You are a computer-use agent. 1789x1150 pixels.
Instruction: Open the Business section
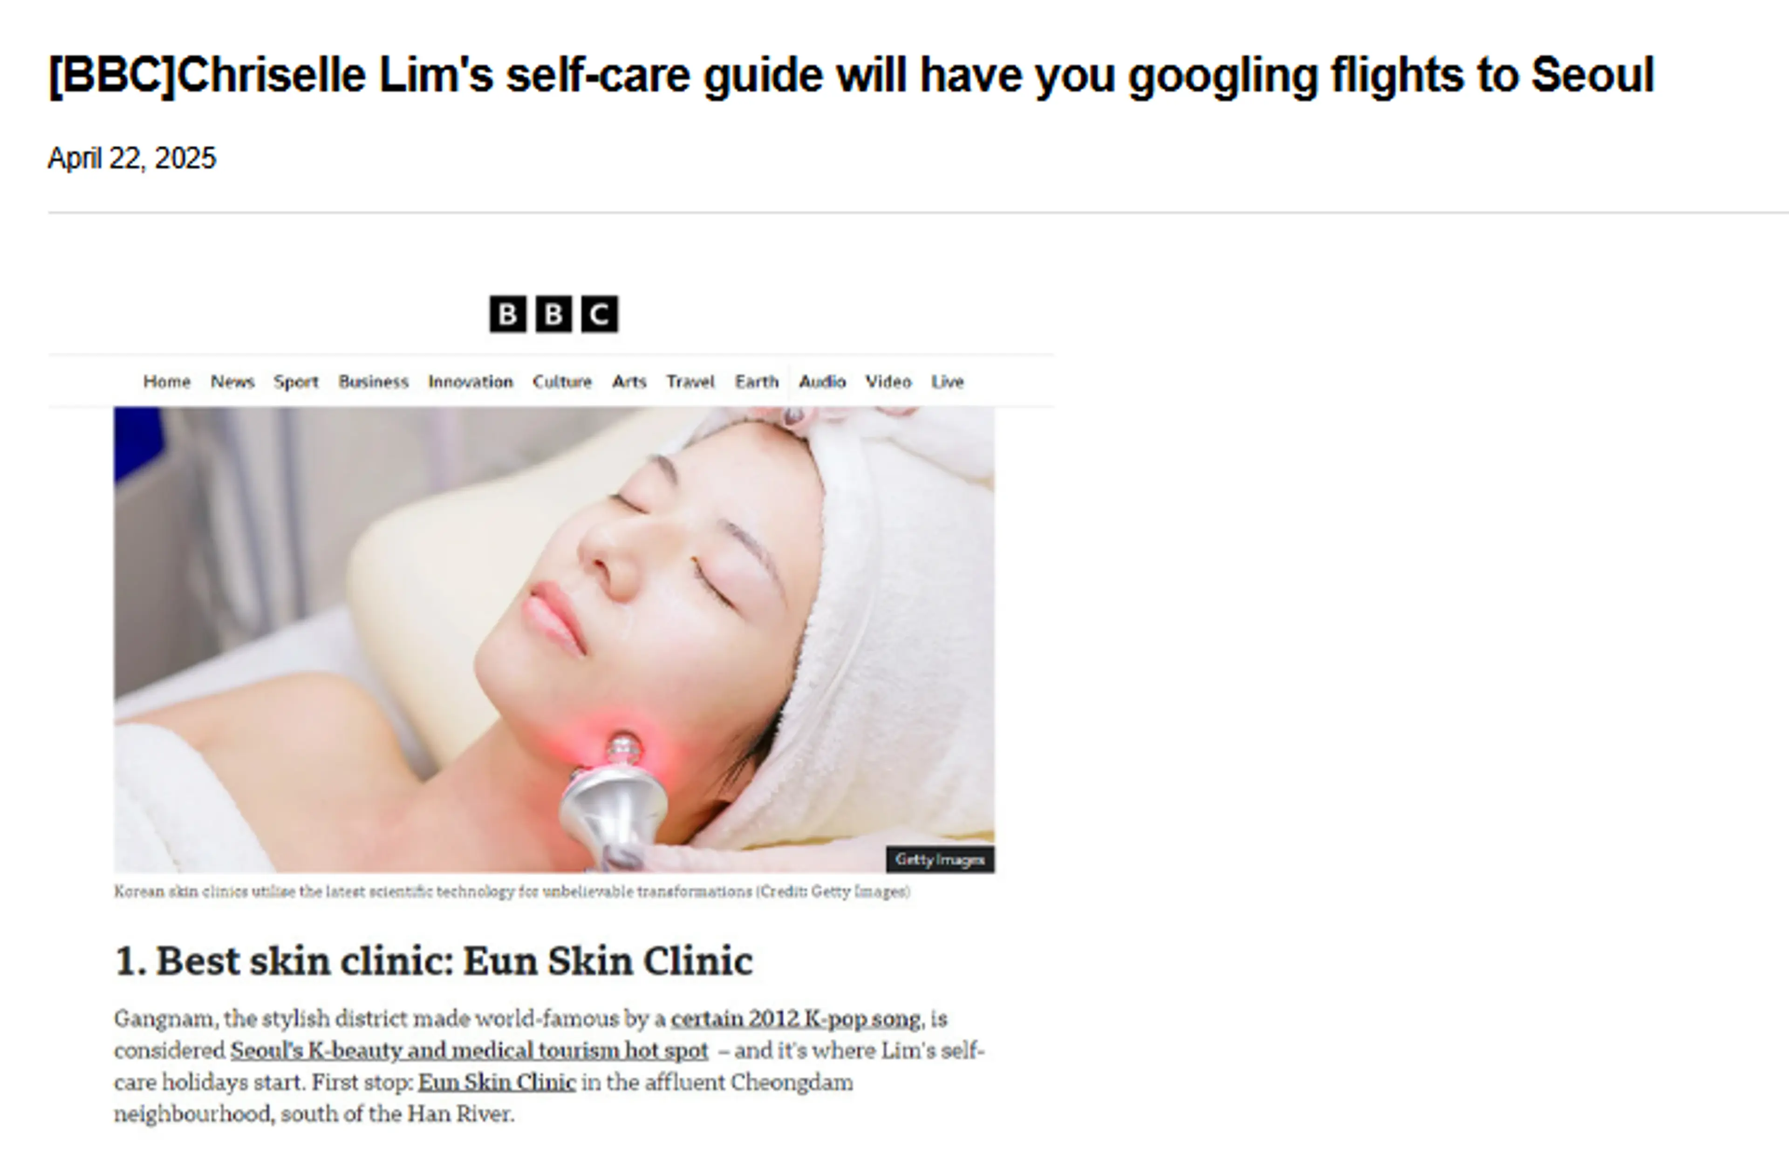point(374,381)
